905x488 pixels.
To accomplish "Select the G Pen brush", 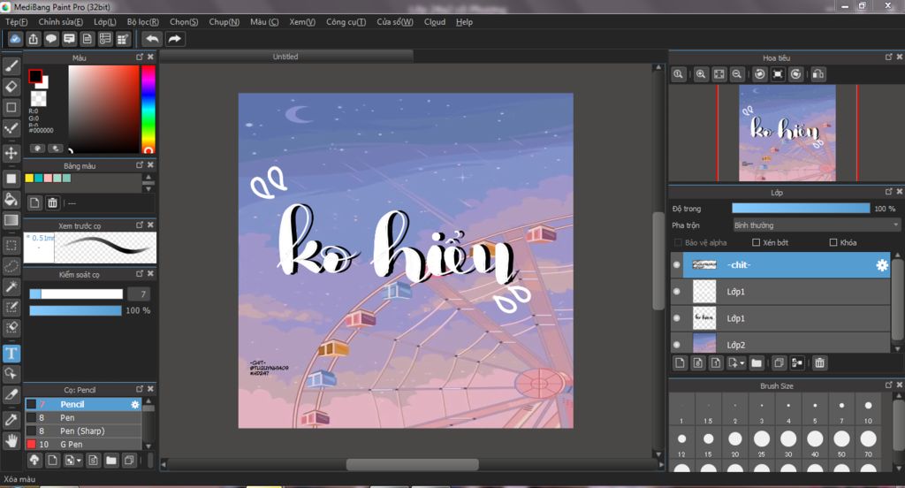I will [83, 444].
